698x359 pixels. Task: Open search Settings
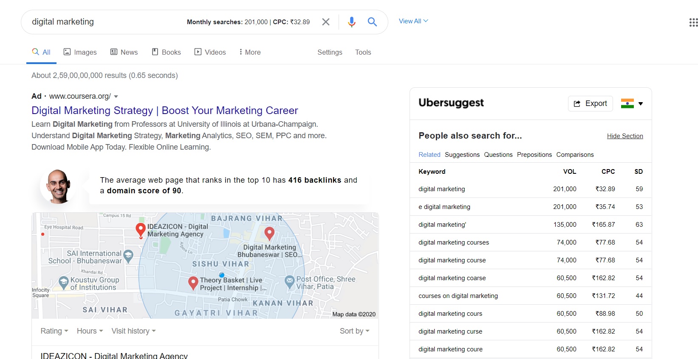(x=330, y=52)
